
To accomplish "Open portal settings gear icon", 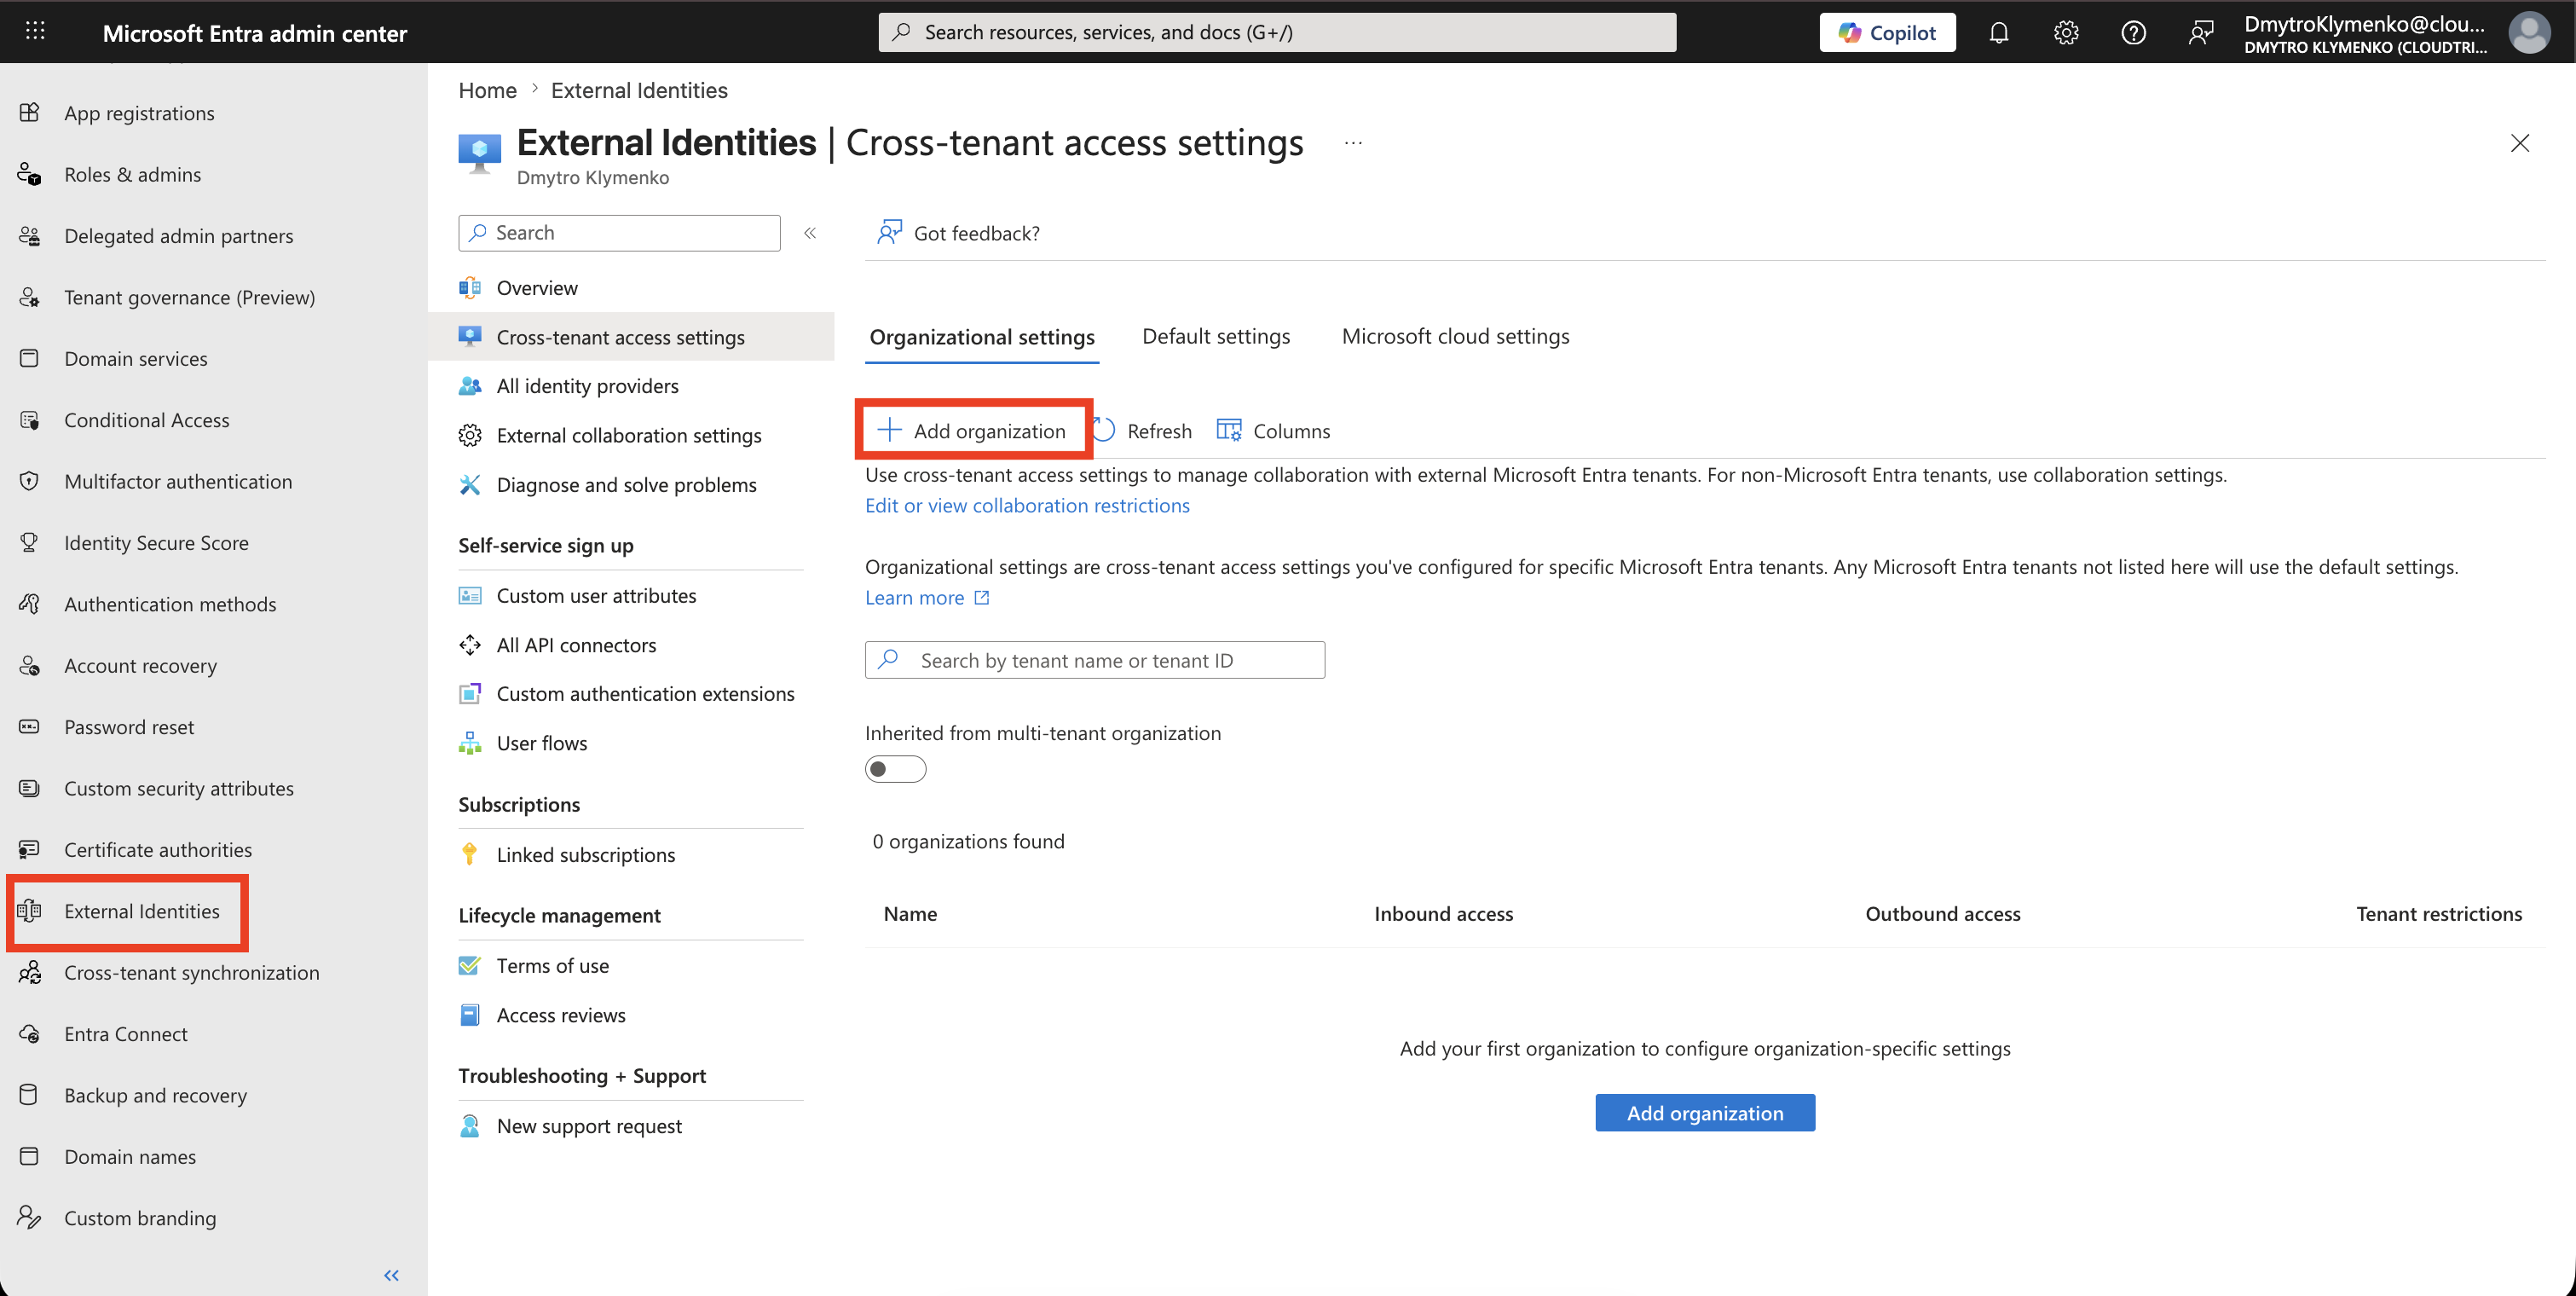I will pos(2066,32).
